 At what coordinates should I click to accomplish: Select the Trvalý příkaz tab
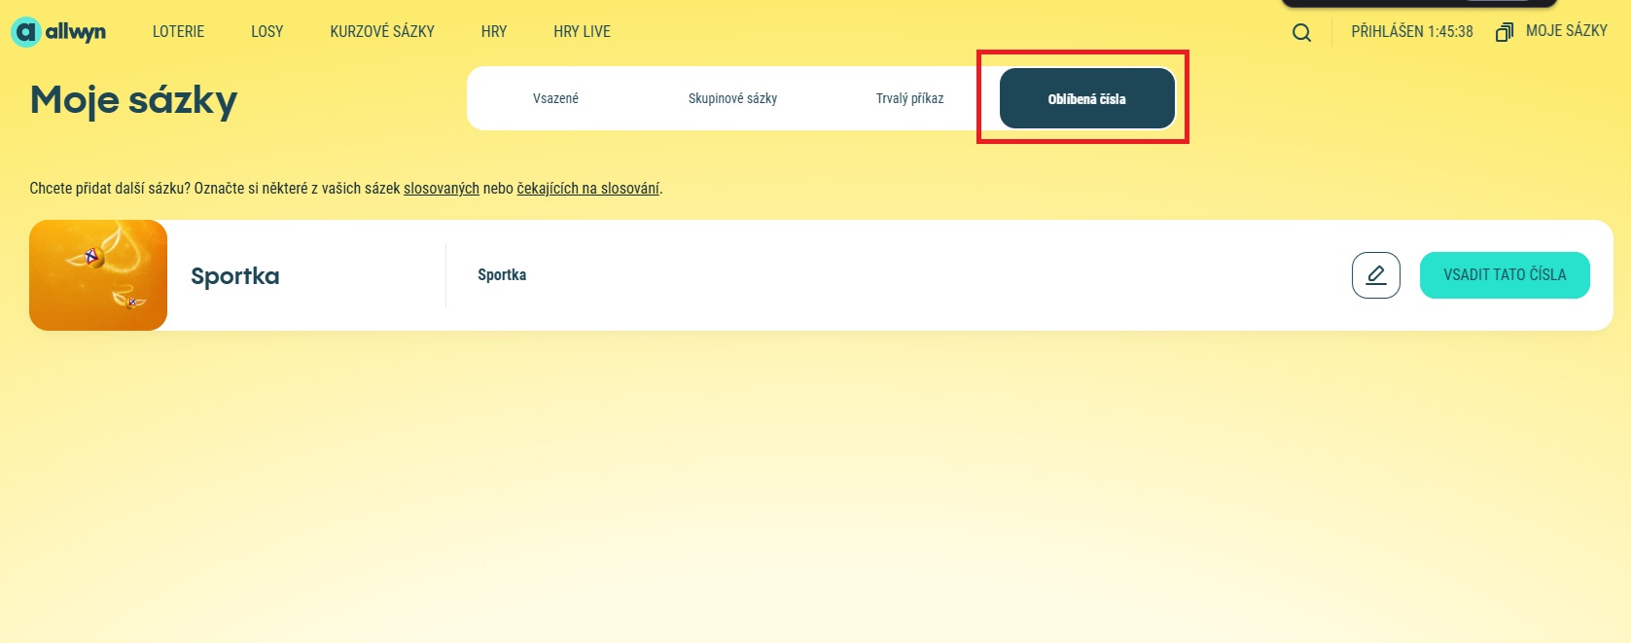[x=909, y=98]
